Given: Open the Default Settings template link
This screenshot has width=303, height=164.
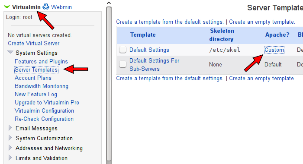Looking at the screenshot, I should click(149, 50).
